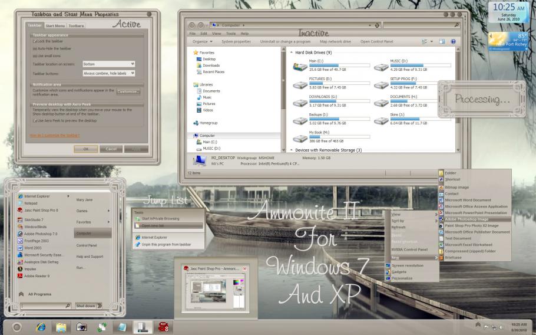Click How do I customize the taskbar link
The image size is (536, 335).
tap(55, 136)
